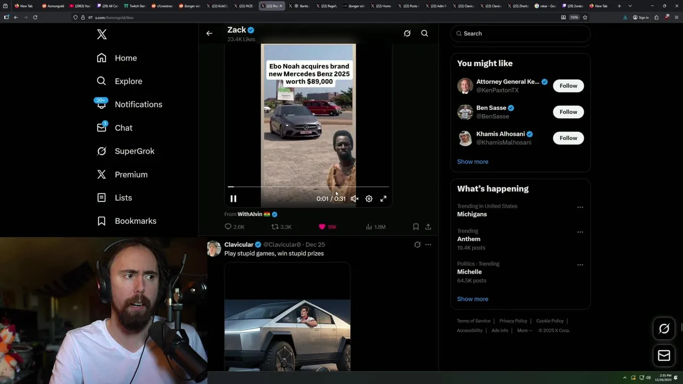Go to Home in the sidebar
683x384 pixels.
coord(117,58)
